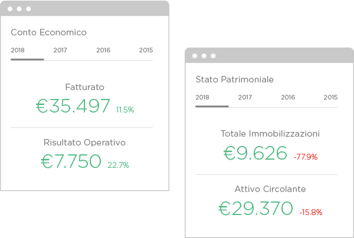Click the 22.7% Risultato Operativo change
The height and width of the screenshot is (238, 354).
(x=118, y=165)
